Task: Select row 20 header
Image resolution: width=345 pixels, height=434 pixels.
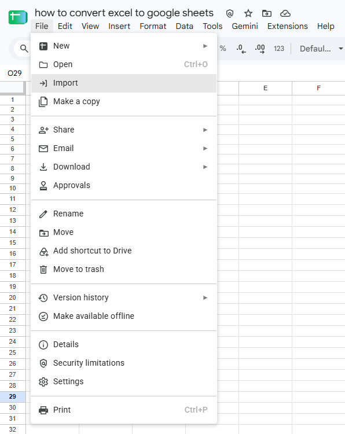Action: [x=13, y=298]
